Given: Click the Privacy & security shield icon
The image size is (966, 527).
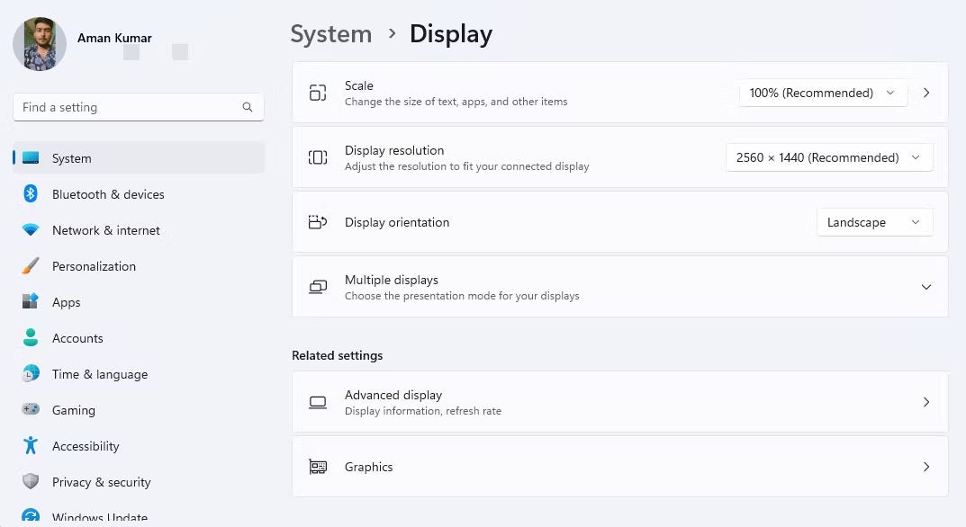Looking at the screenshot, I should click(30, 482).
